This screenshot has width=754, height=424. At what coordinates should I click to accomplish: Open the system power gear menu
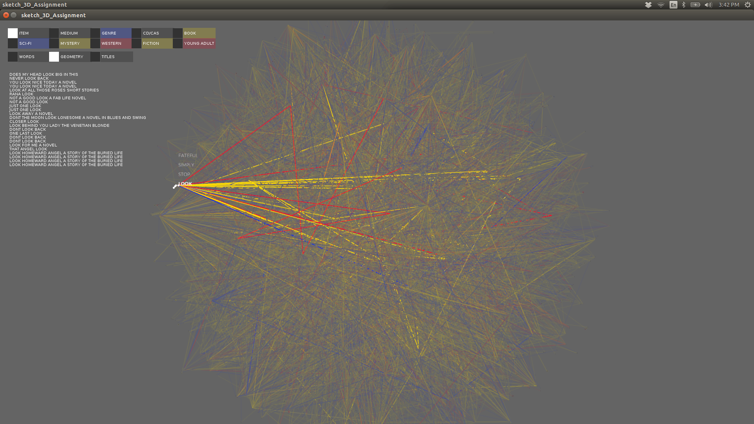(x=748, y=5)
